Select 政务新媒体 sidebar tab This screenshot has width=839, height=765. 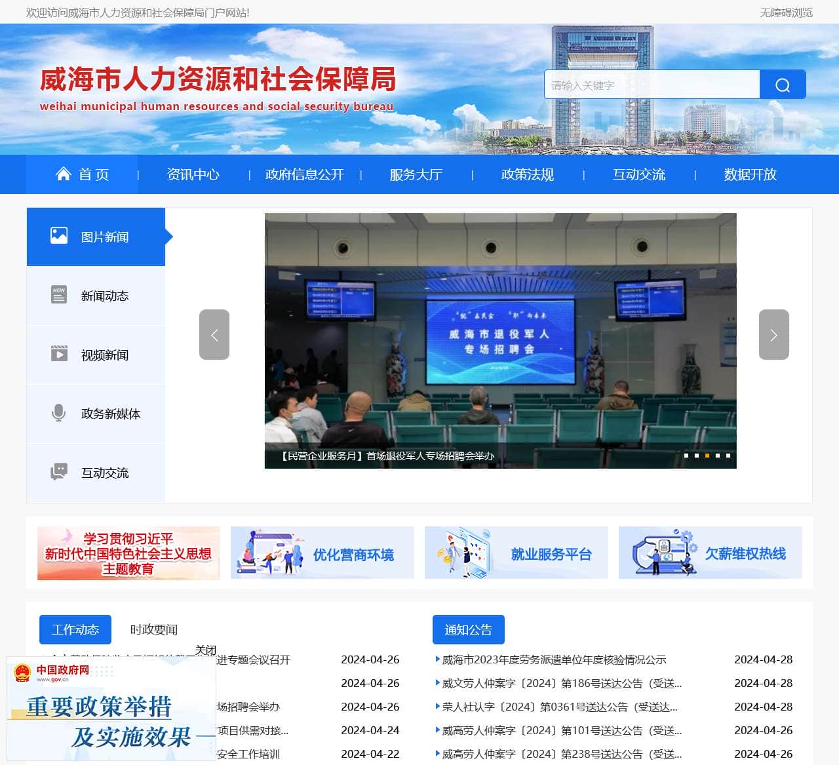(x=96, y=414)
